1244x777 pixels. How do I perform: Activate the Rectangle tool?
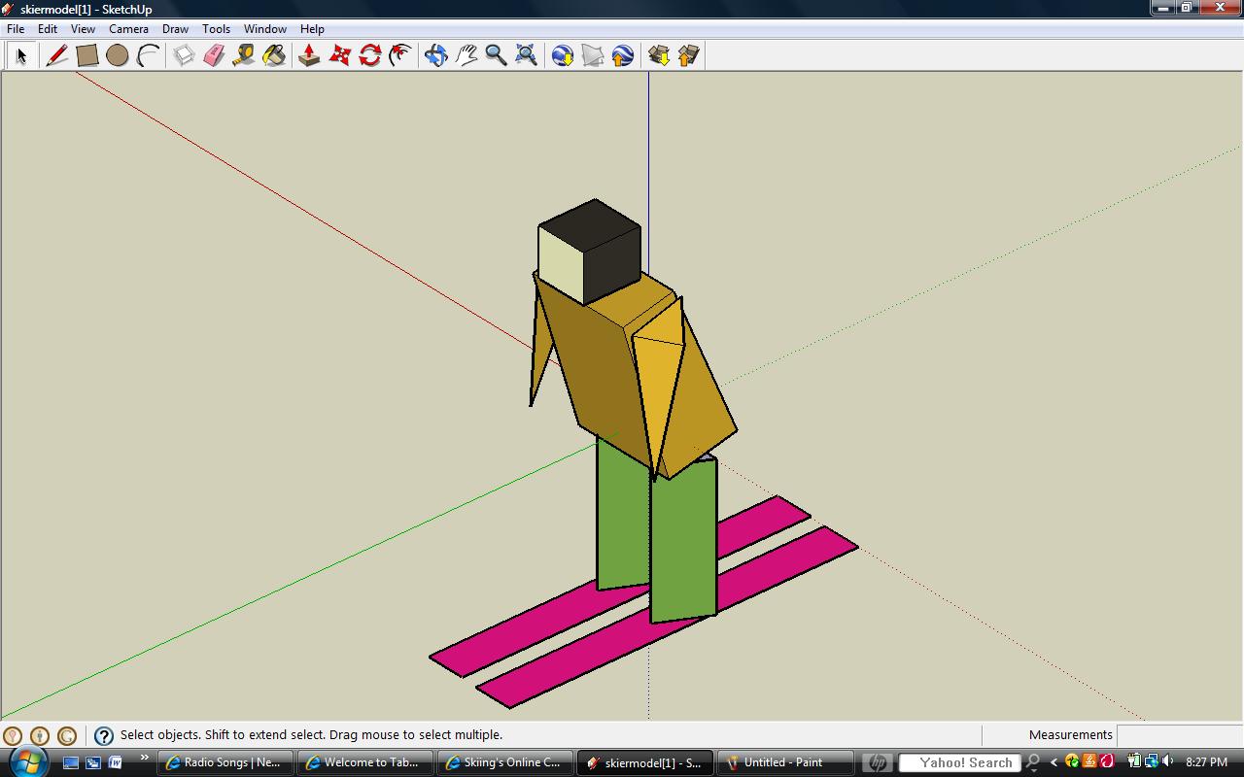[87, 55]
